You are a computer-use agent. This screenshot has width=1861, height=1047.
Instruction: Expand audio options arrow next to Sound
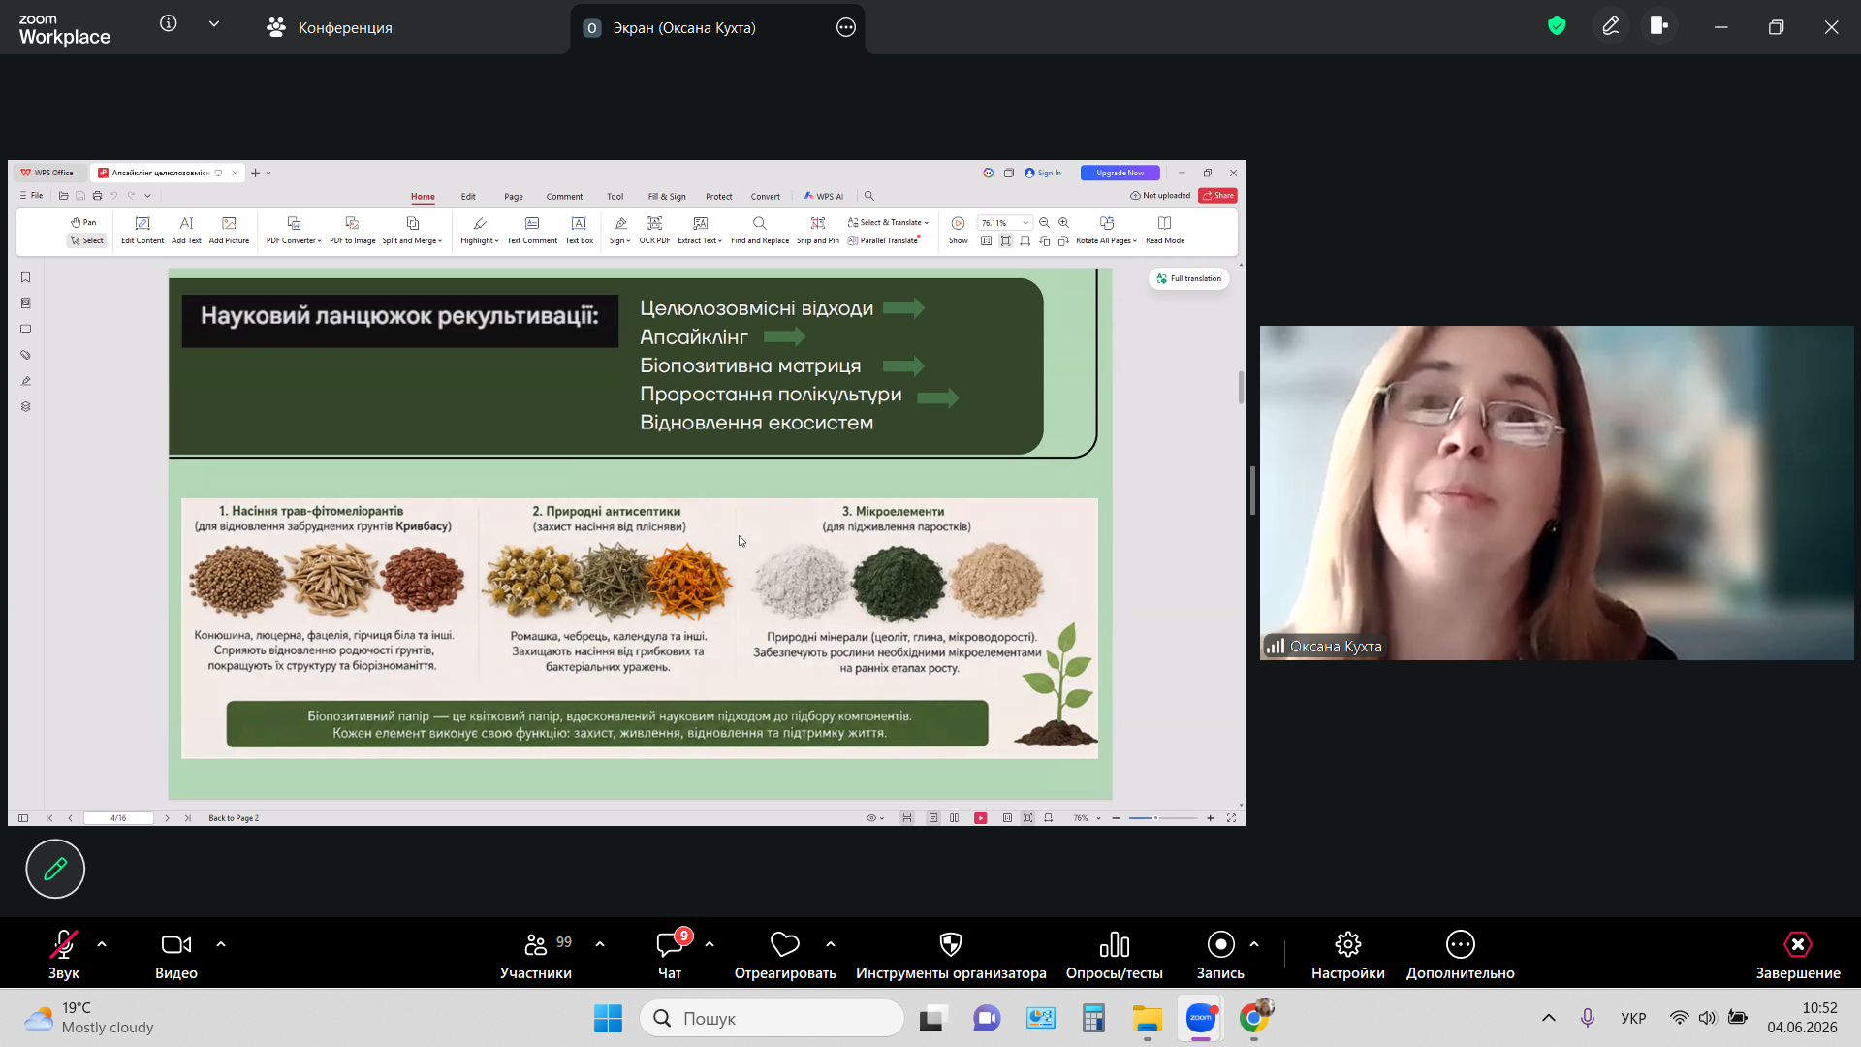point(102,944)
